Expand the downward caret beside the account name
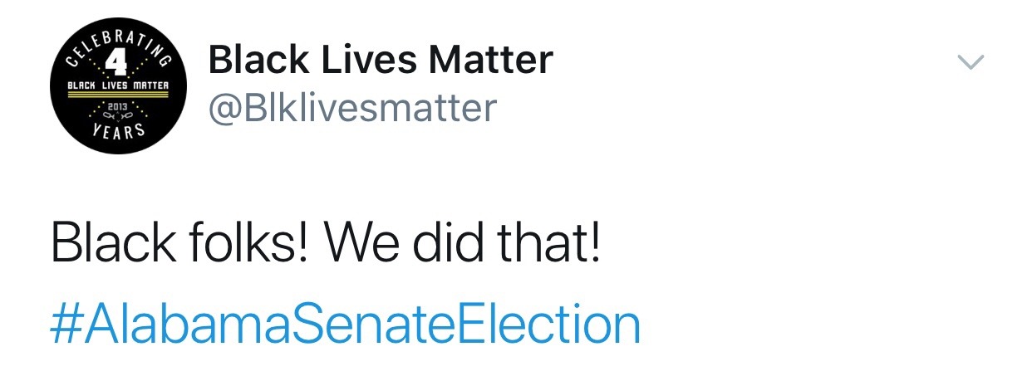The width and height of the screenshot is (1032, 376). pos(970,62)
